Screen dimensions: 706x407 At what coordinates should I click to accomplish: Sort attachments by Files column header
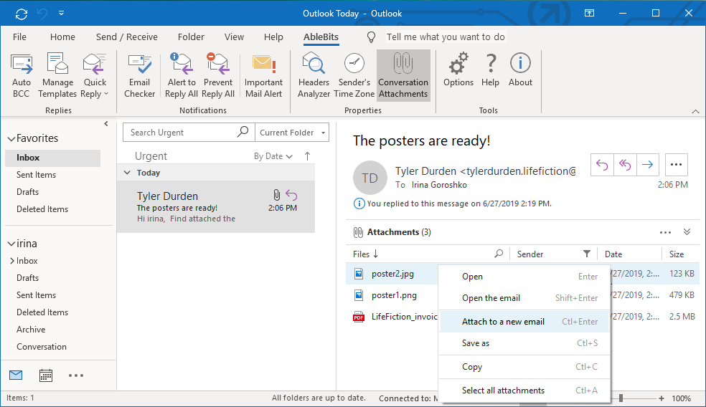point(365,254)
